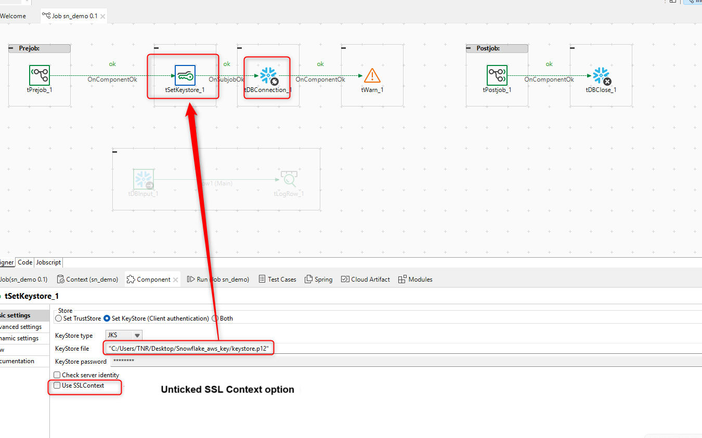The height and width of the screenshot is (438, 702).
Task: Select the tLogRow_1 component
Action: [289, 179]
